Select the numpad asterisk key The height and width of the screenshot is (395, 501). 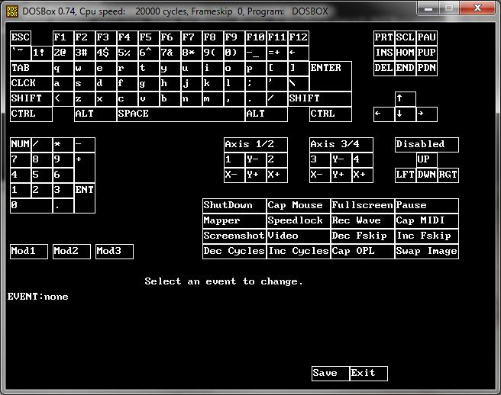(63, 145)
